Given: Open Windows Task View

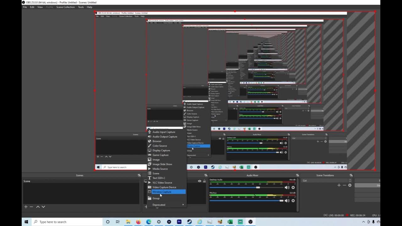Looking at the screenshot, I should [118, 222].
